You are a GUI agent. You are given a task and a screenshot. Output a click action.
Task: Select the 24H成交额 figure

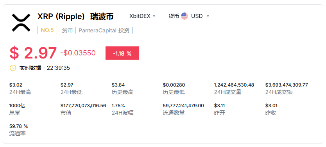tap(287, 85)
